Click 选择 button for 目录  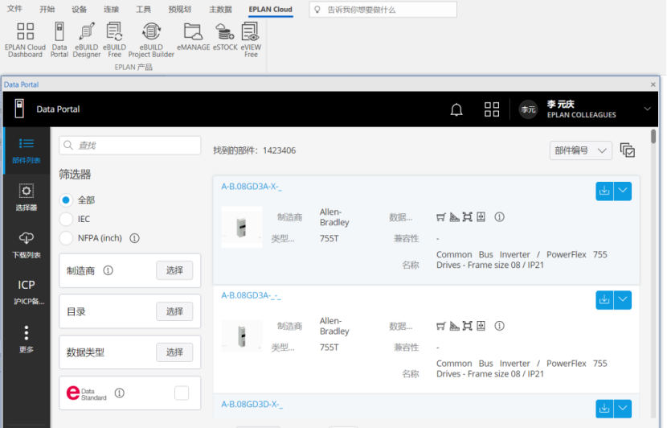[x=174, y=311]
